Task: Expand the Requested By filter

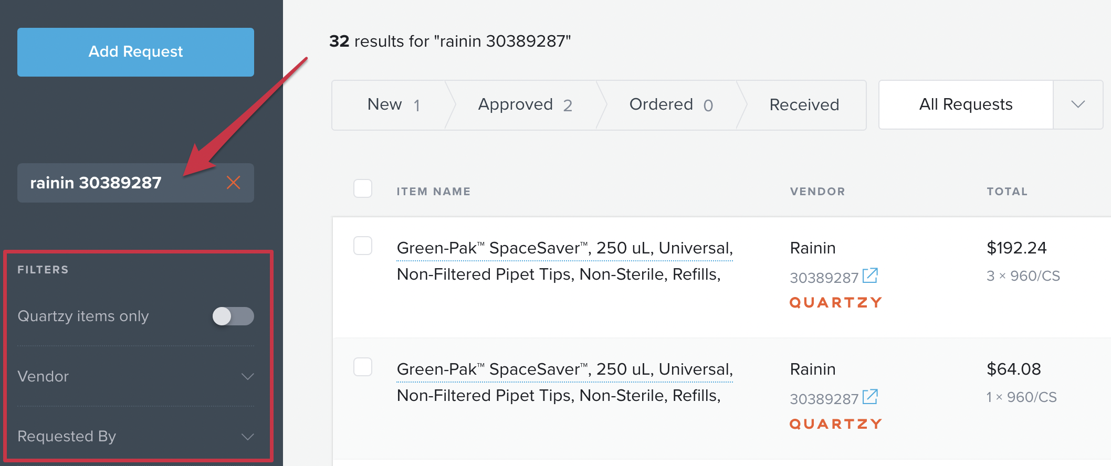Action: point(135,437)
